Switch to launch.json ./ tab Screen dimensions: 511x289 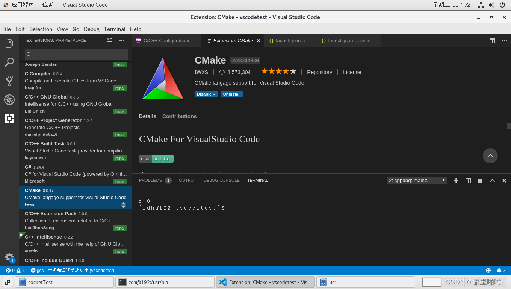[x=290, y=41]
